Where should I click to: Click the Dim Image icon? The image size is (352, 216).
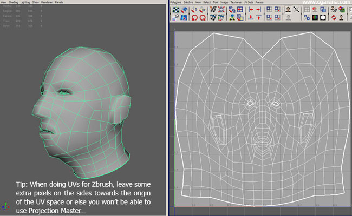(x=288, y=17)
